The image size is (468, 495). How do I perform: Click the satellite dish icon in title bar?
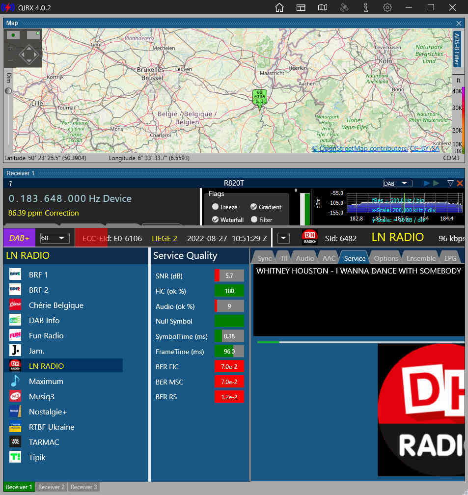point(344,7)
